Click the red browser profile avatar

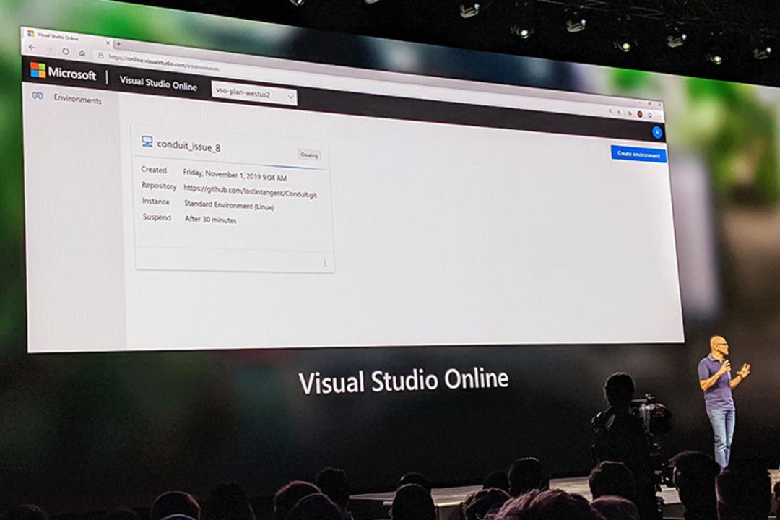640,114
